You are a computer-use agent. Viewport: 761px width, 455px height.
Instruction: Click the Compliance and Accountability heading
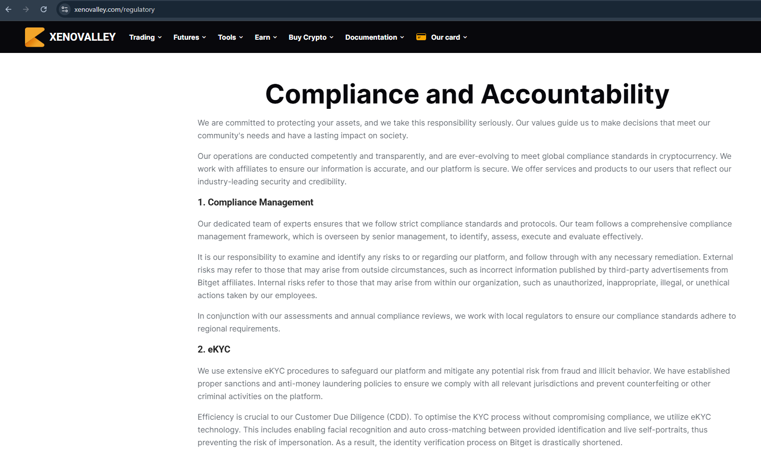tap(467, 94)
